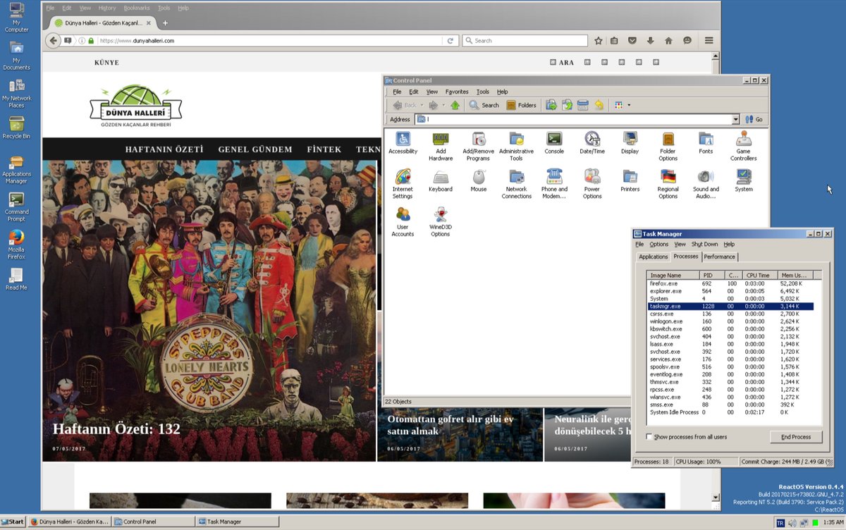The height and width of the screenshot is (530, 846).
Task: Switch to the Applications tab in Task Manager
Action: point(653,257)
